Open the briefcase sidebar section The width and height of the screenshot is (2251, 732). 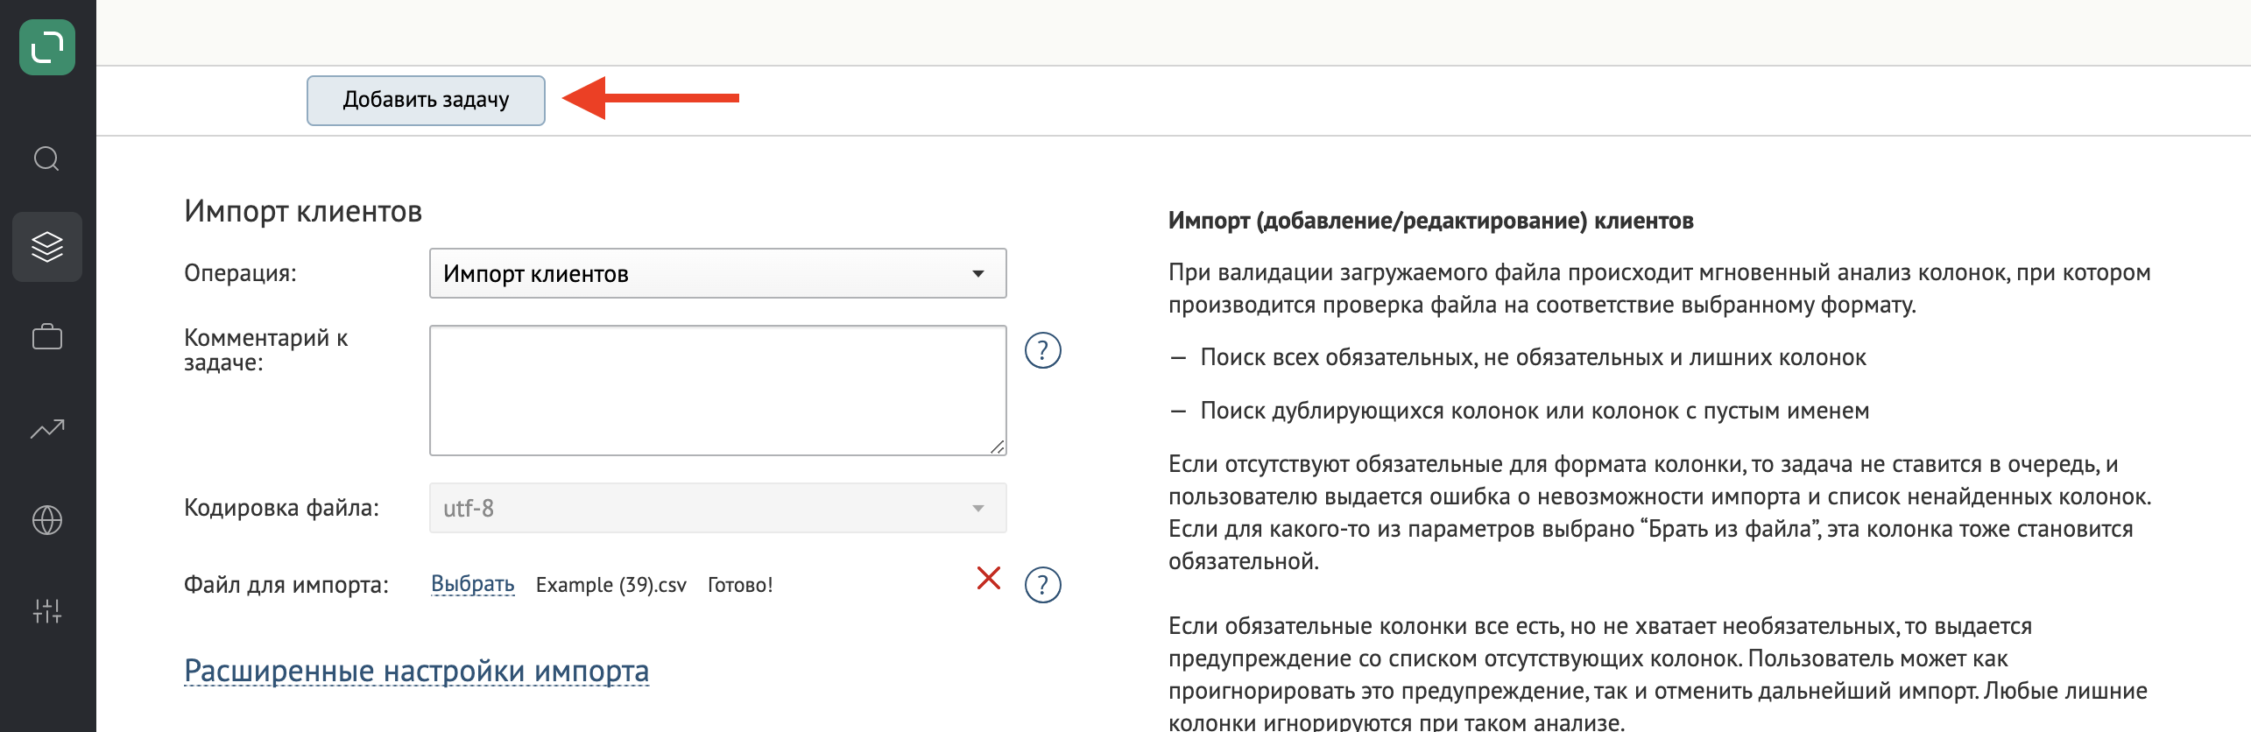pyautogui.click(x=47, y=337)
